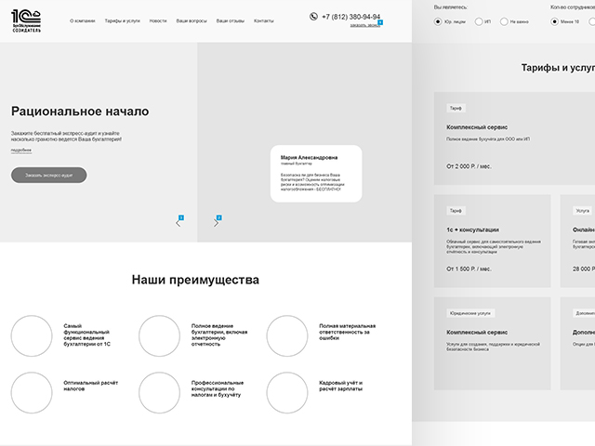This screenshot has height=446, width=595.
Task: Open the 'Мария Александровна' consultant card
Action: 316,174
